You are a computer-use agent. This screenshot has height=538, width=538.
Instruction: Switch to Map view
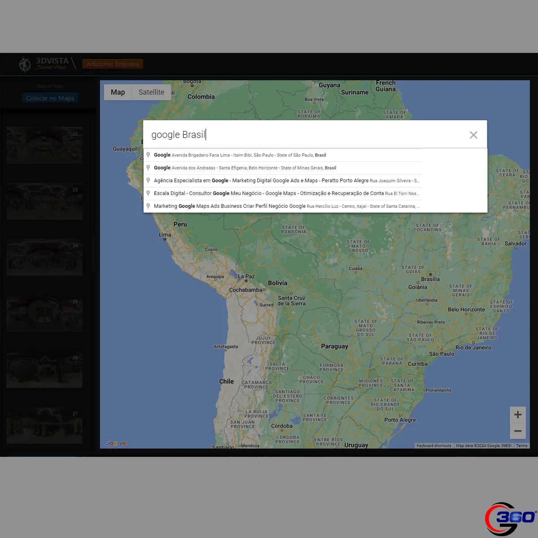coord(118,92)
